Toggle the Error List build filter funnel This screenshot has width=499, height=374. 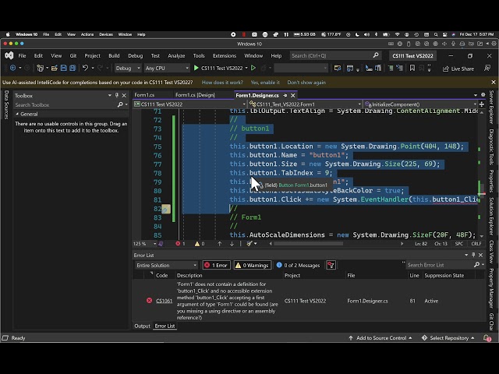[331, 265]
